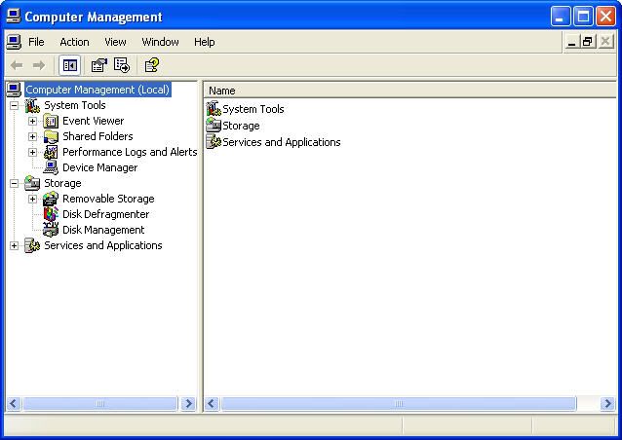Screen dimensions: 622x440
Task: Click the left pane horizontal scrollbar thumb
Action: point(100,404)
